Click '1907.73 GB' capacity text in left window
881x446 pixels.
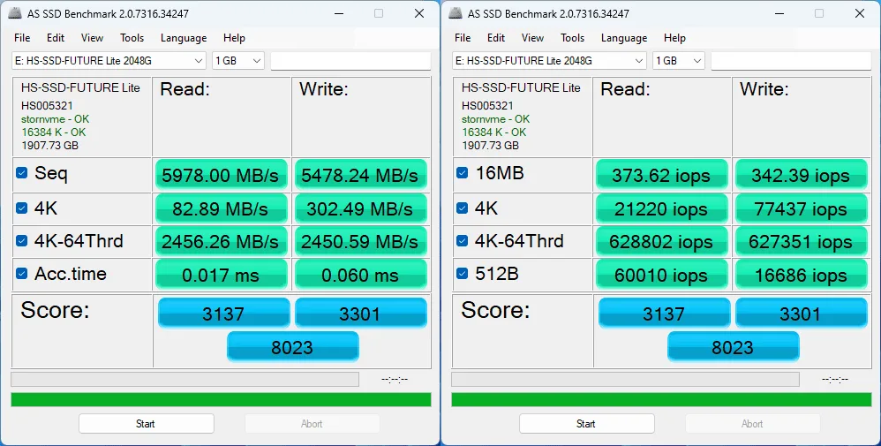click(49, 145)
